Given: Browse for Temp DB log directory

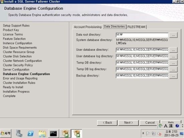Looking at the screenshot, I should coord(173,70).
